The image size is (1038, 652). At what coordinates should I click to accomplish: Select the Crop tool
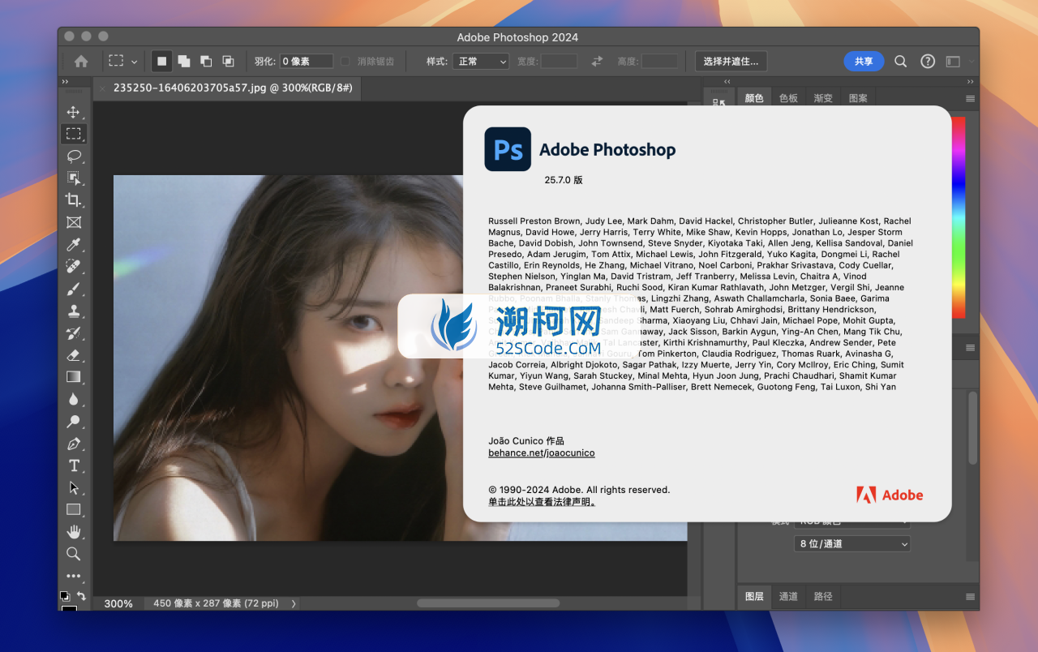point(74,200)
